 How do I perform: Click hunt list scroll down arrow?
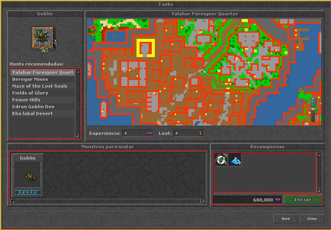tap(77, 136)
